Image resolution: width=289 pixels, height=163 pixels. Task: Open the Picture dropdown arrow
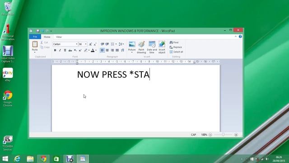click(x=132, y=53)
